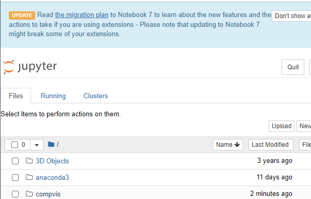The height and width of the screenshot is (199, 311).
Task: Click the Quit button
Action: pyautogui.click(x=293, y=67)
